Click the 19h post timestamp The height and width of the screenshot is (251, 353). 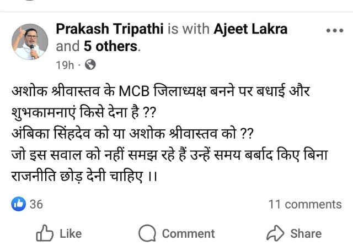coord(65,65)
